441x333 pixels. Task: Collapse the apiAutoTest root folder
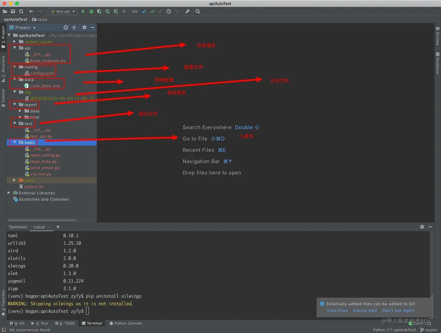click(x=9, y=35)
